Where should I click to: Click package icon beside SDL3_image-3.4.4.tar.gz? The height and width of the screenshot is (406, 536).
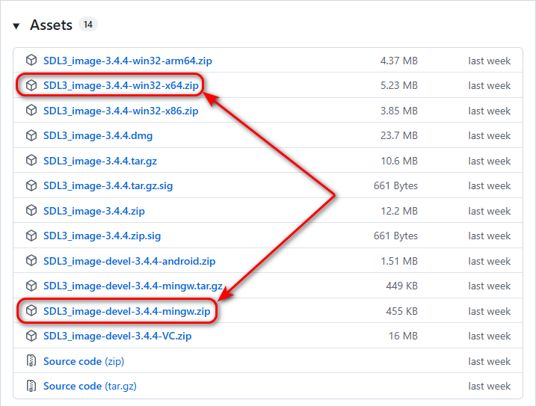[x=31, y=161]
